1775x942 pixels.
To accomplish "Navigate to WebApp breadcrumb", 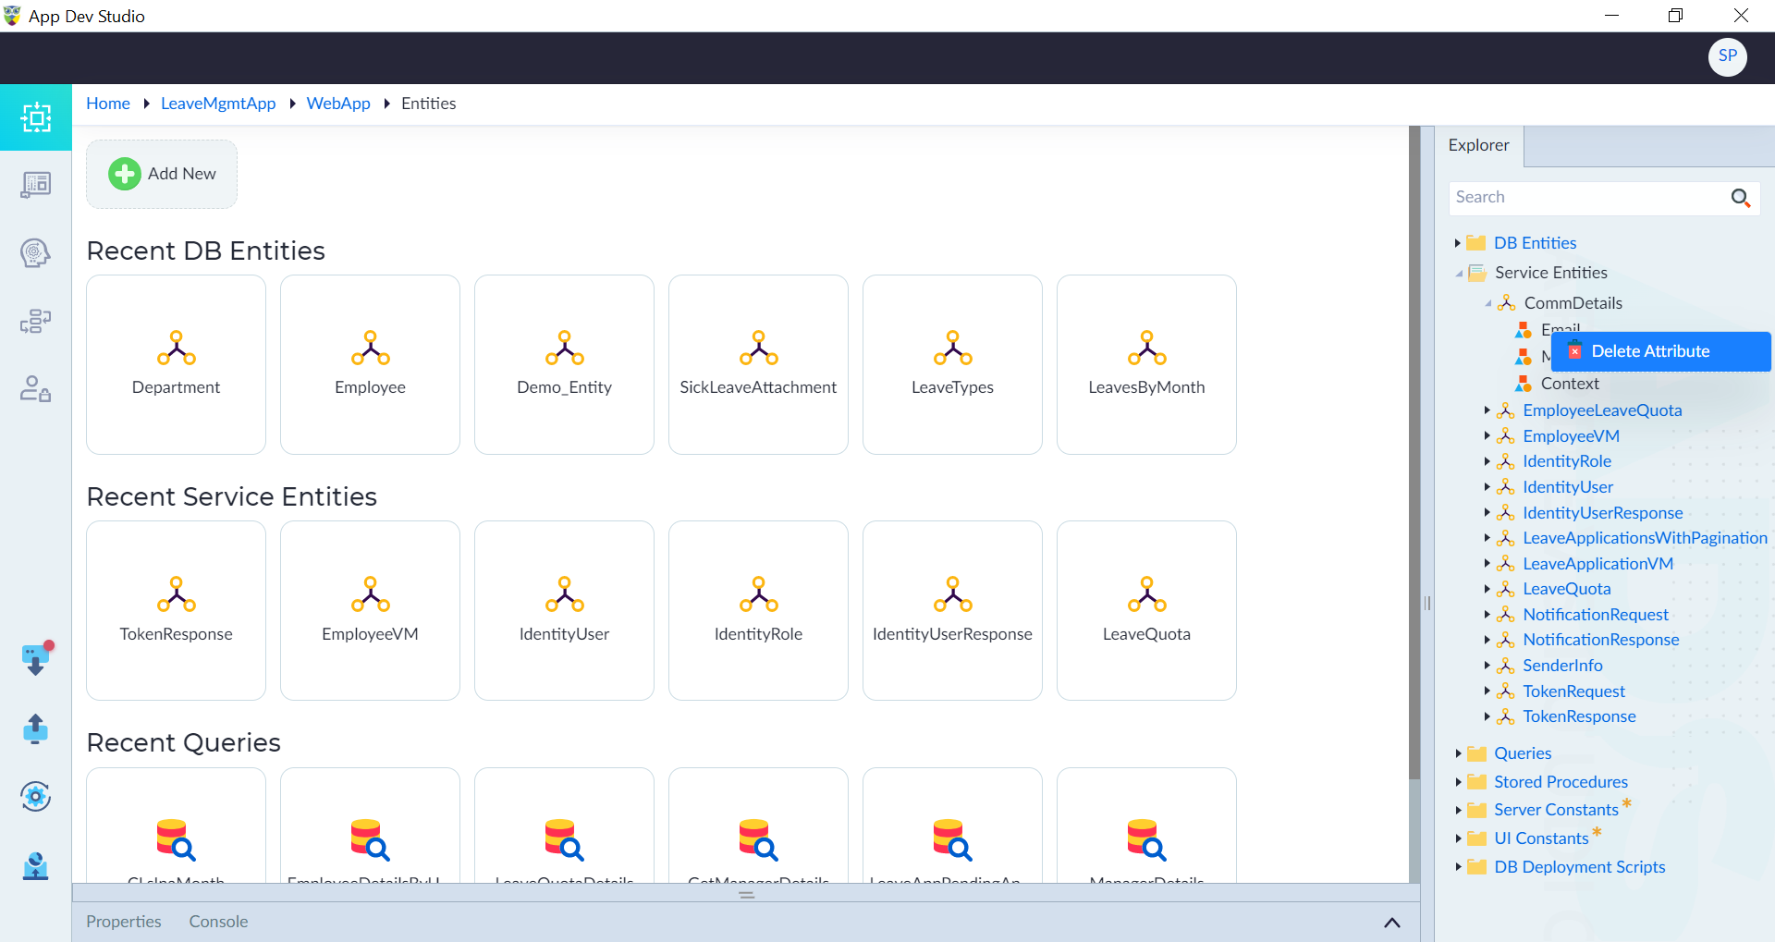I will coord(338,104).
